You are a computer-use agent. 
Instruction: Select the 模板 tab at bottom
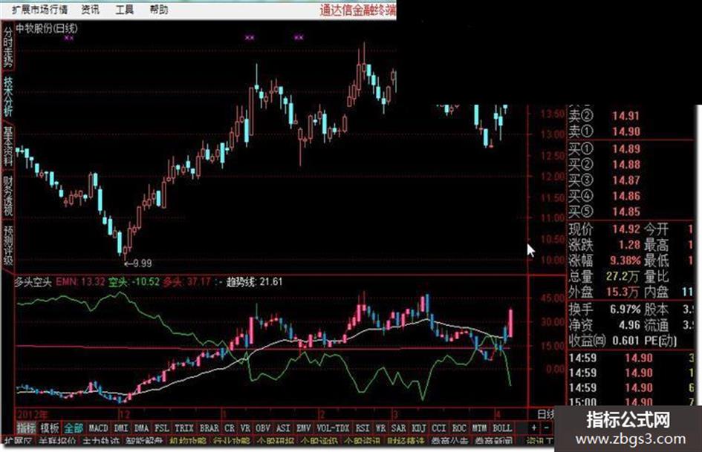pyautogui.click(x=49, y=428)
